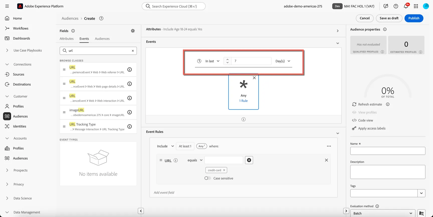Open the equals operator dropdown
433x217 pixels.
(195, 160)
